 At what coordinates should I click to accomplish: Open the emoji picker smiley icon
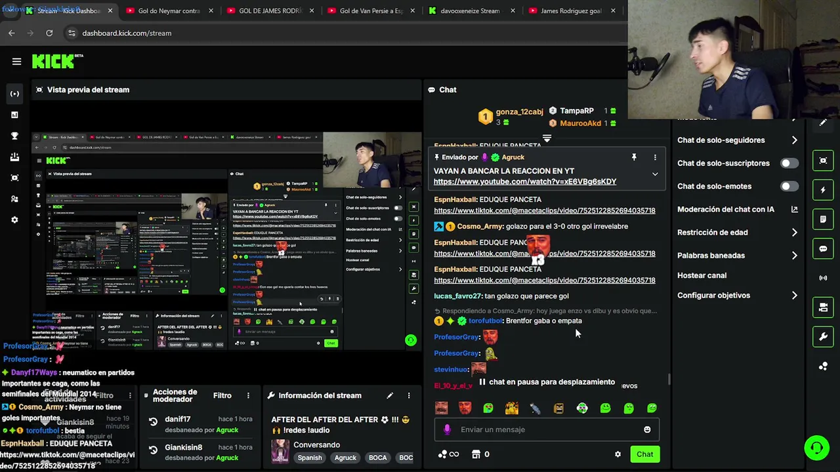[647, 429]
